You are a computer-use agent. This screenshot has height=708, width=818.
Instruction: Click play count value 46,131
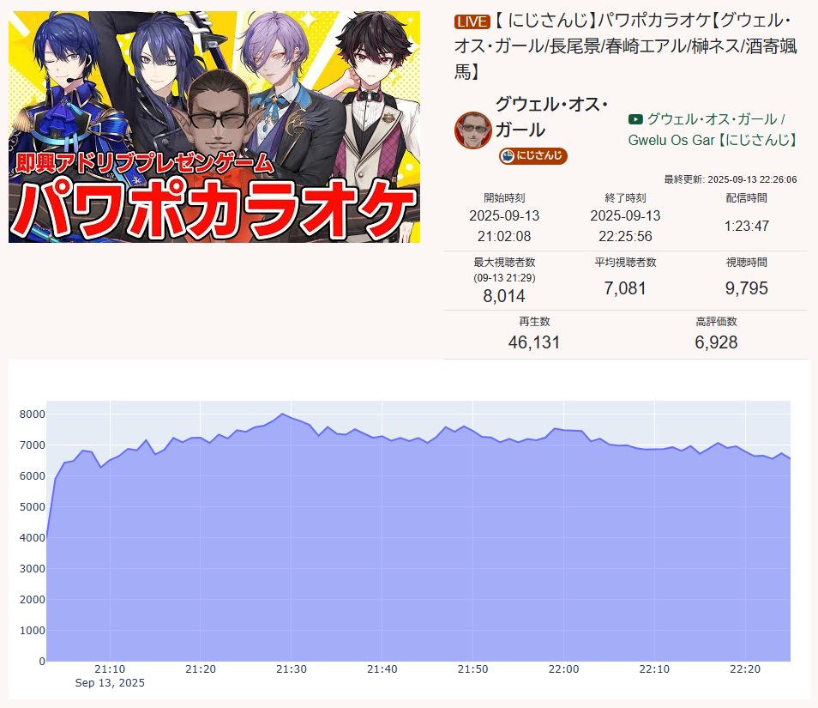pos(534,342)
